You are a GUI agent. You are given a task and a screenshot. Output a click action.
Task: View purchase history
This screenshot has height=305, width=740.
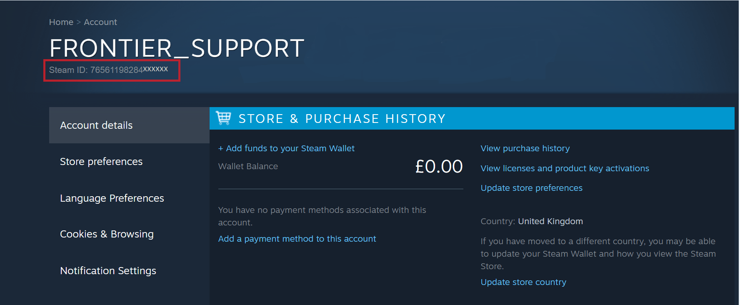[525, 148]
